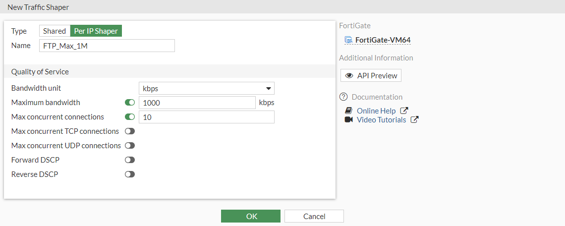Switch on the Reverse DSCP toggle
Image resolution: width=565 pixels, height=226 pixels.
[130, 174]
